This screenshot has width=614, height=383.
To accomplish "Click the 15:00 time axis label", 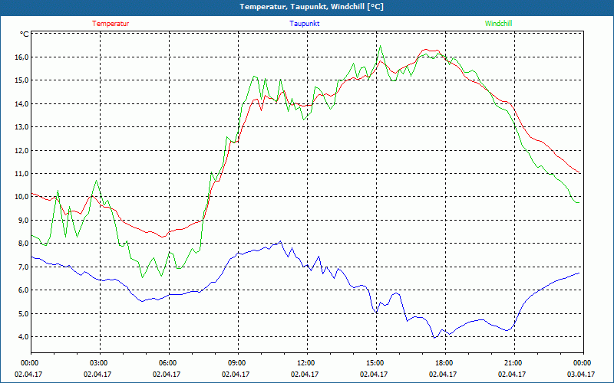I will click(375, 363).
